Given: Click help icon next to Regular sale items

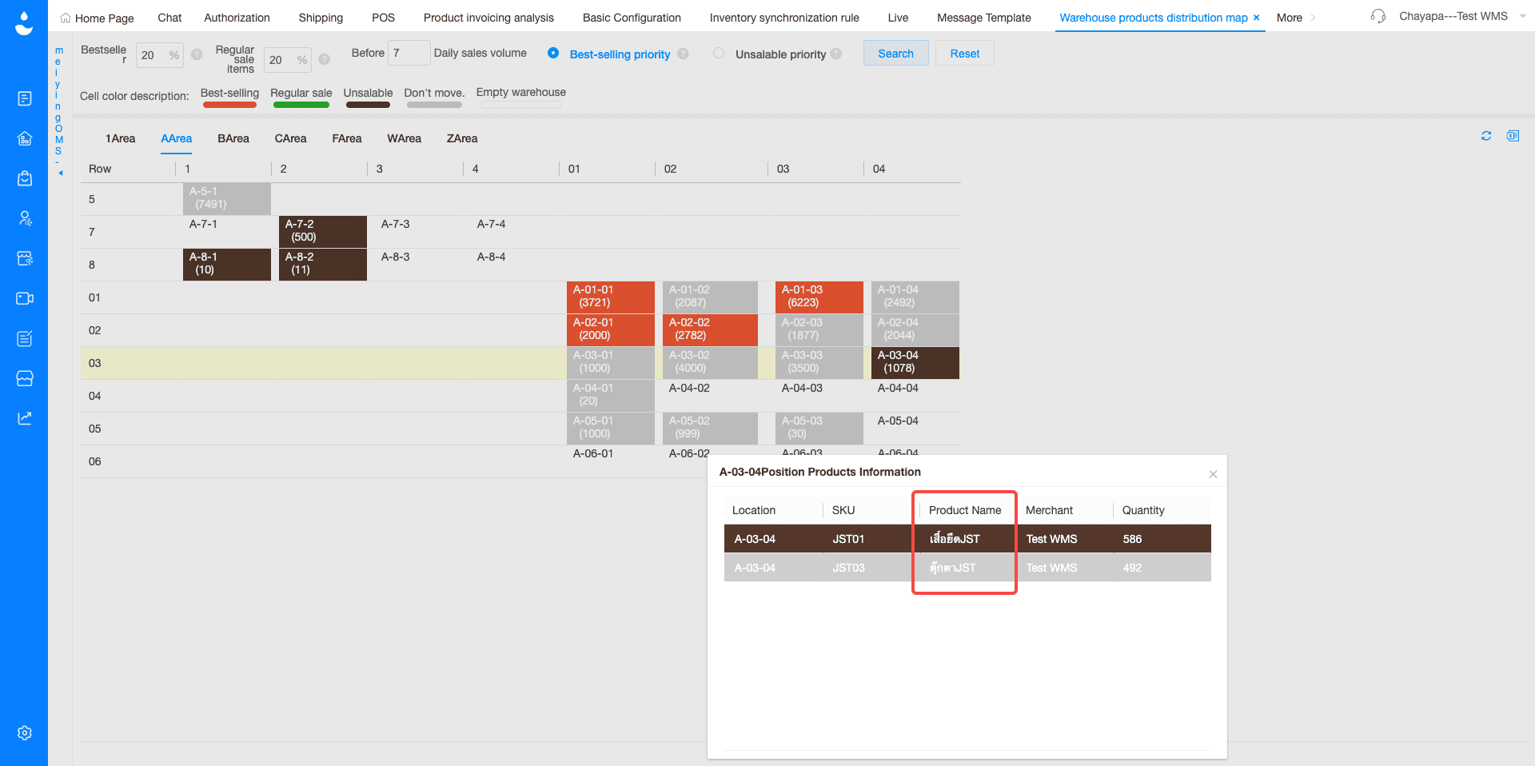Looking at the screenshot, I should pyautogui.click(x=325, y=59).
